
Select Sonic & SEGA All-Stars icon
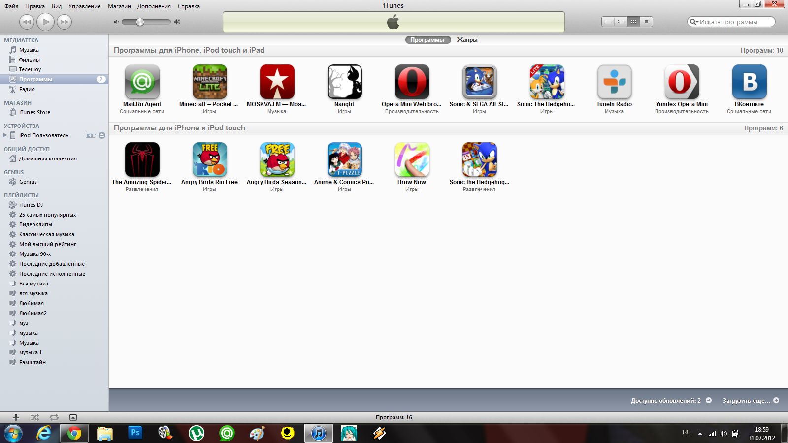(x=479, y=82)
